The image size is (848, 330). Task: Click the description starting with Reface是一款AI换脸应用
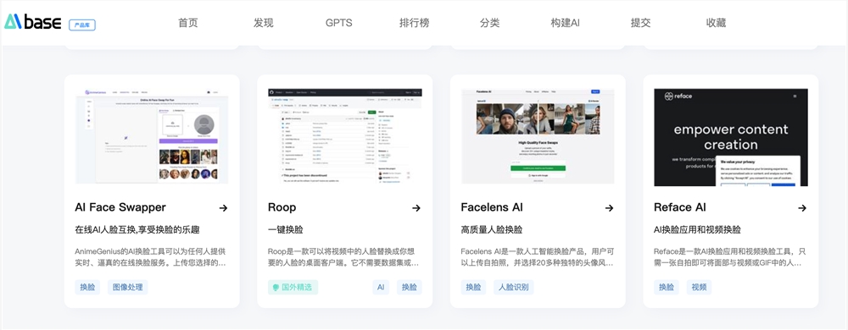pos(729,257)
